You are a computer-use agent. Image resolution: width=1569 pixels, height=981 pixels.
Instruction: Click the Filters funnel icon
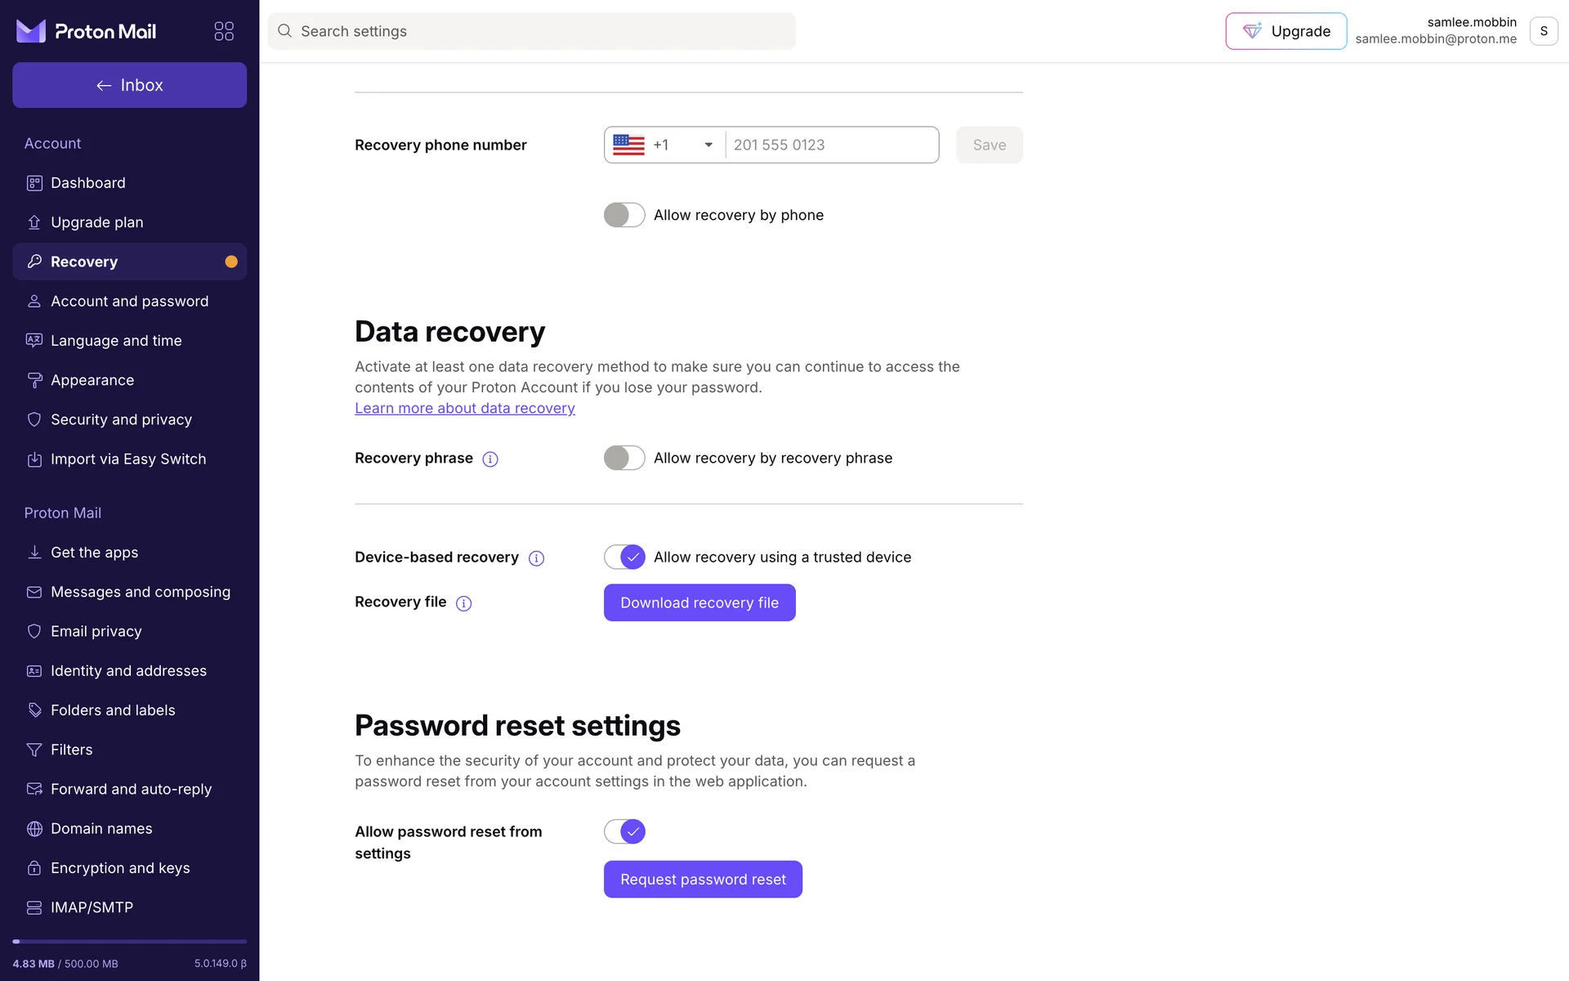click(34, 750)
